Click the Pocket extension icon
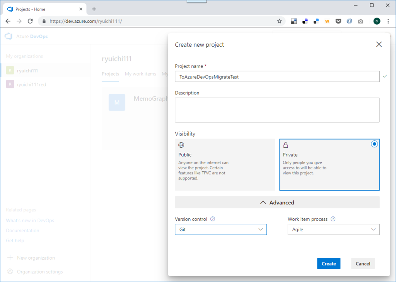The height and width of the screenshot is (282, 396). pyautogui.click(x=338, y=21)
